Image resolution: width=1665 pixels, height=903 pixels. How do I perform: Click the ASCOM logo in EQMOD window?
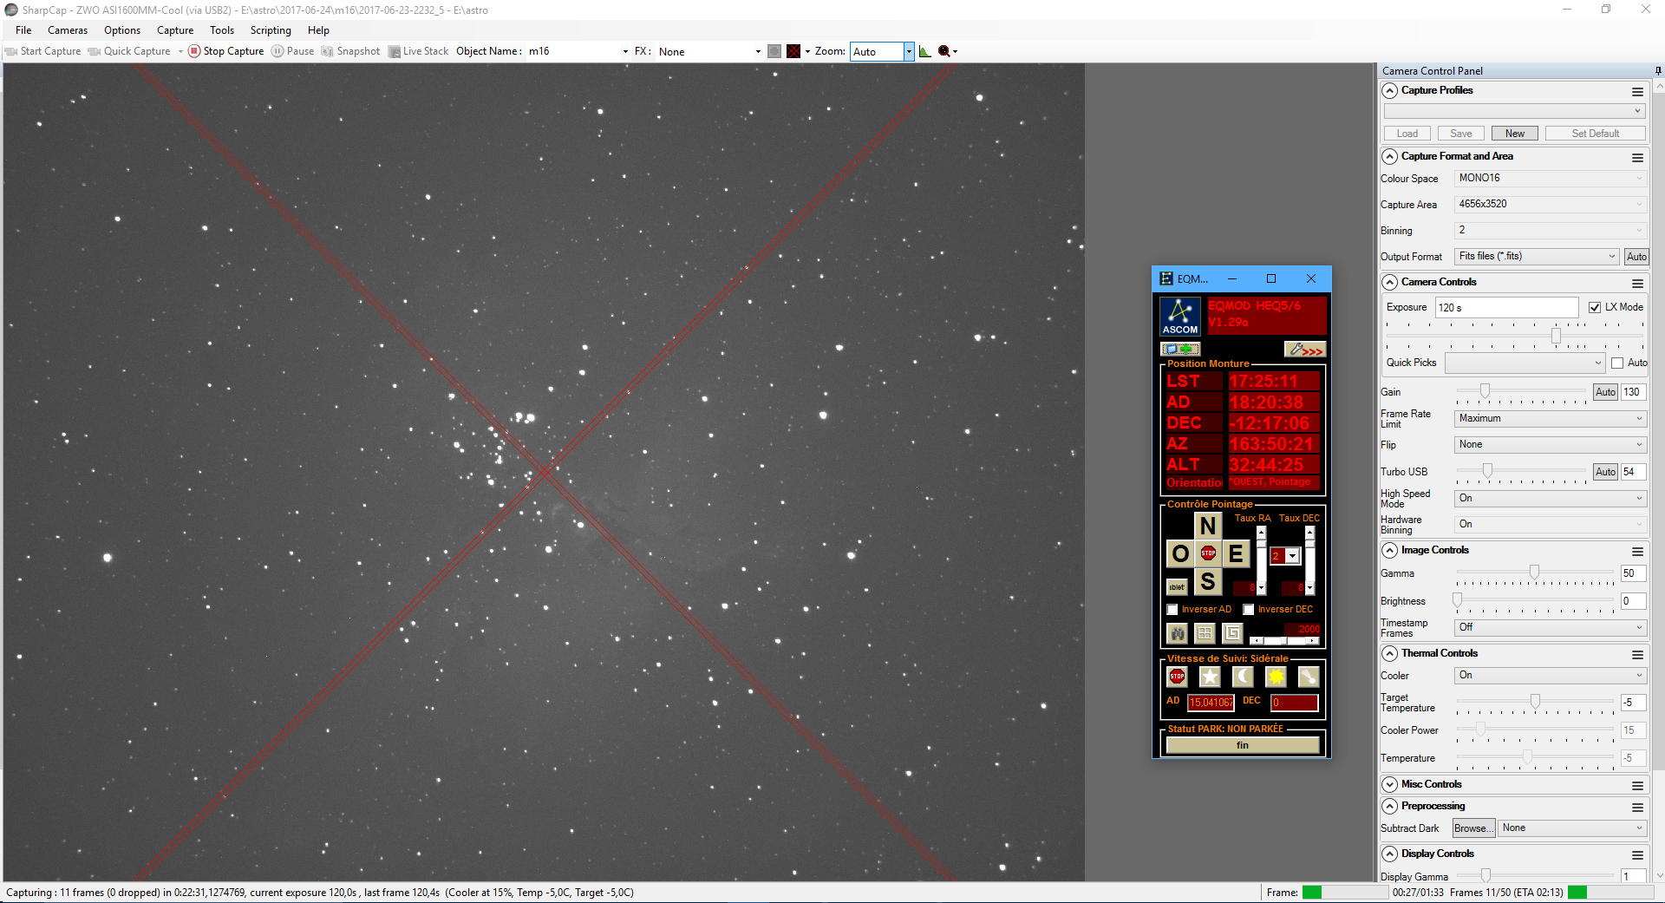[x=1180, y=317]
